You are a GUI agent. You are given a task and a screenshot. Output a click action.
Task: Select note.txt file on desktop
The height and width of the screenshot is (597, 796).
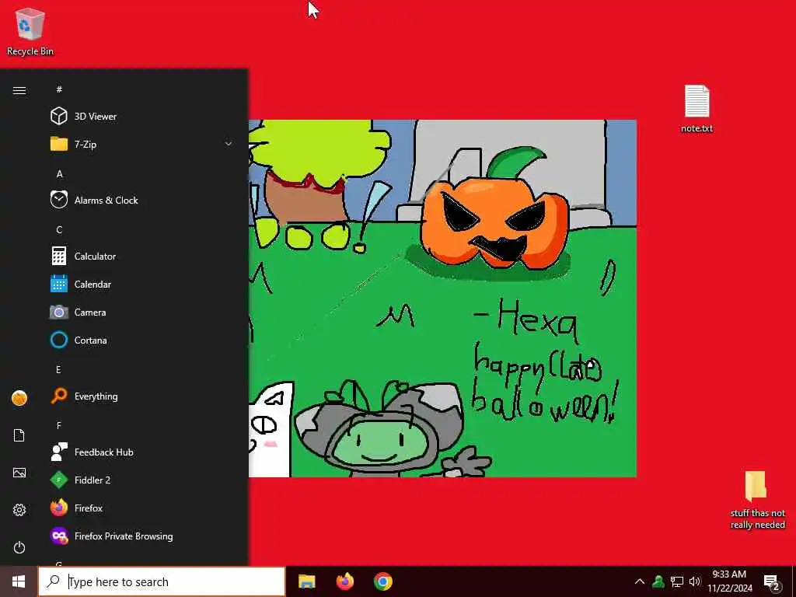pyautogui.click(x=696, y=109)
